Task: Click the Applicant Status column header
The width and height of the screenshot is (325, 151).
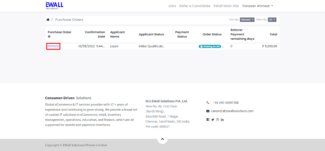Action: click(x=151, y=34)
